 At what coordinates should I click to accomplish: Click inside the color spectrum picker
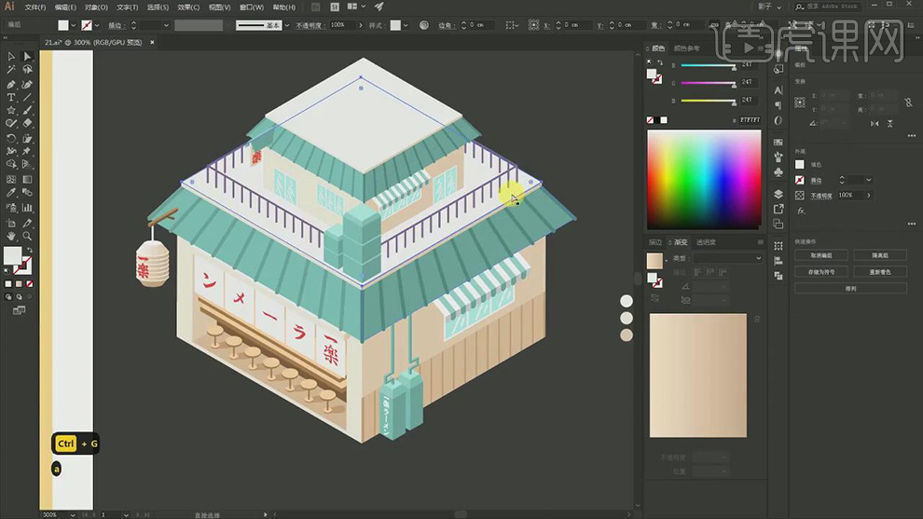click(x=704, y=177)
